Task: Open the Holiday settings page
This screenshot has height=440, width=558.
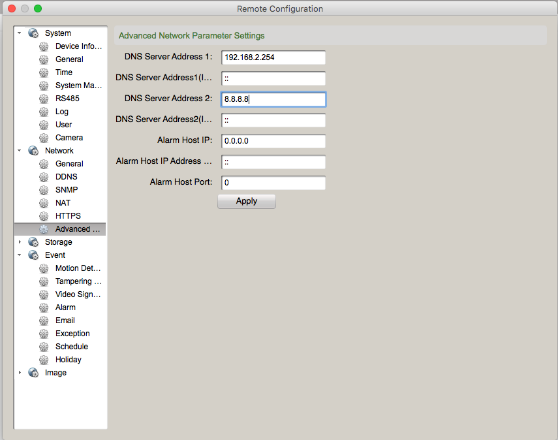Action: pos(69,360)
